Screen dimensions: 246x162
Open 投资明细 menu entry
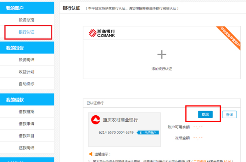(26, 60)
